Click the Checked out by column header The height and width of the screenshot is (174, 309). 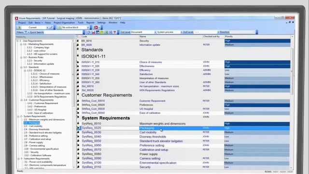click(213, 37)
